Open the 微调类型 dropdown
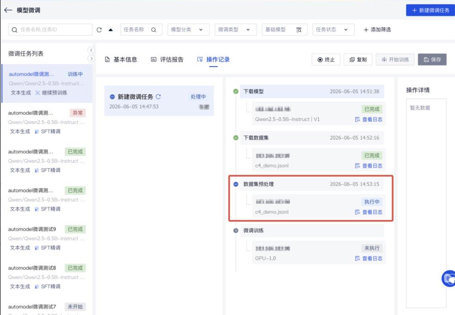Screen dimensions: 455x315 [x=236, y=29]
